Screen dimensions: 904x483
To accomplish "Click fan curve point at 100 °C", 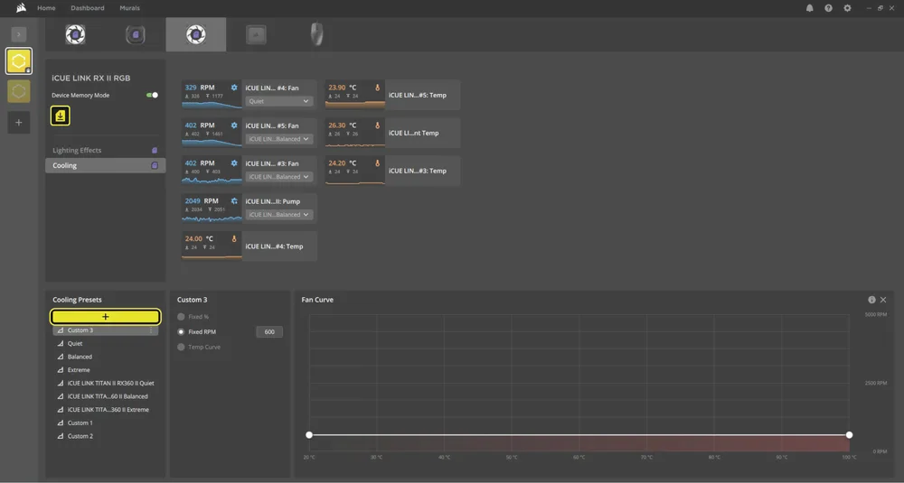I will [x=849, y=435].
